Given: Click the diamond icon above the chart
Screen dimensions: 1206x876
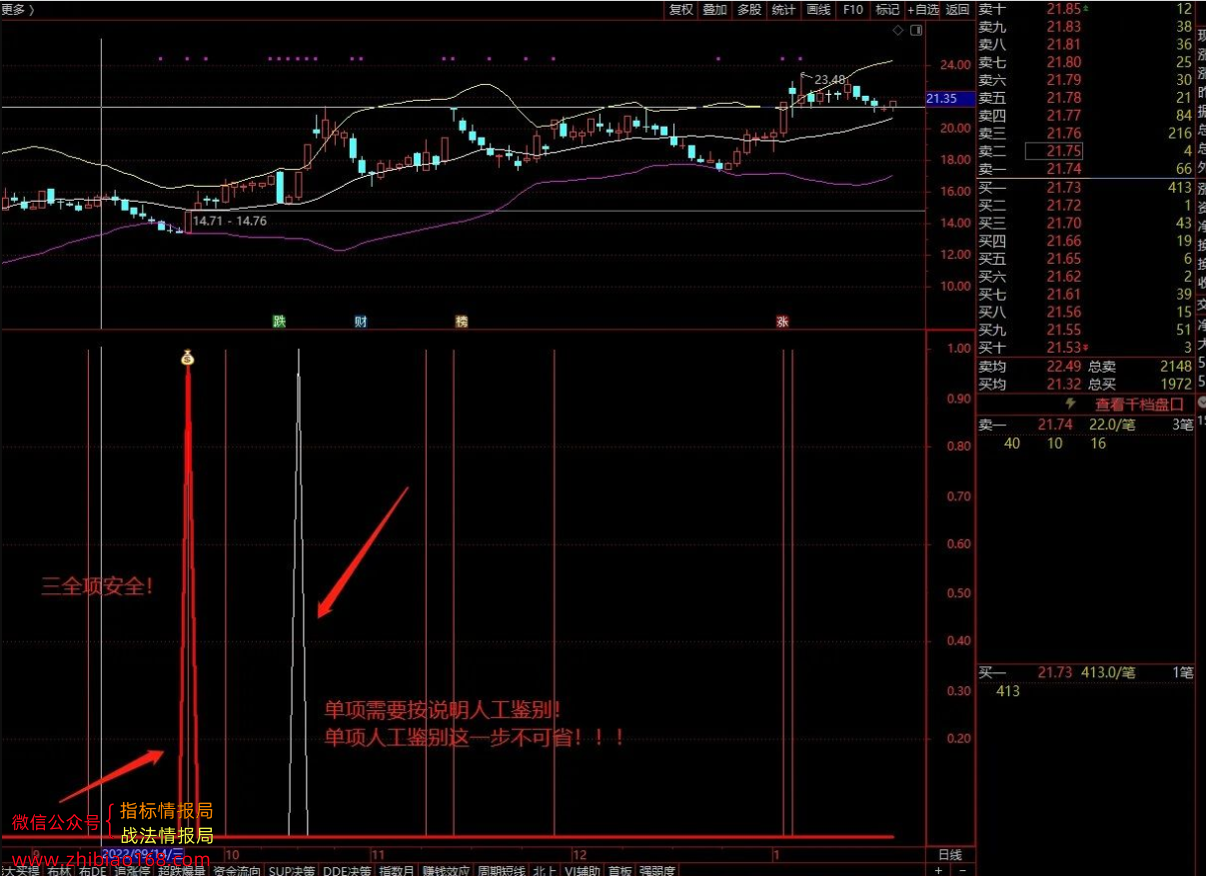Looking at the screenshot, I should 897,31.
